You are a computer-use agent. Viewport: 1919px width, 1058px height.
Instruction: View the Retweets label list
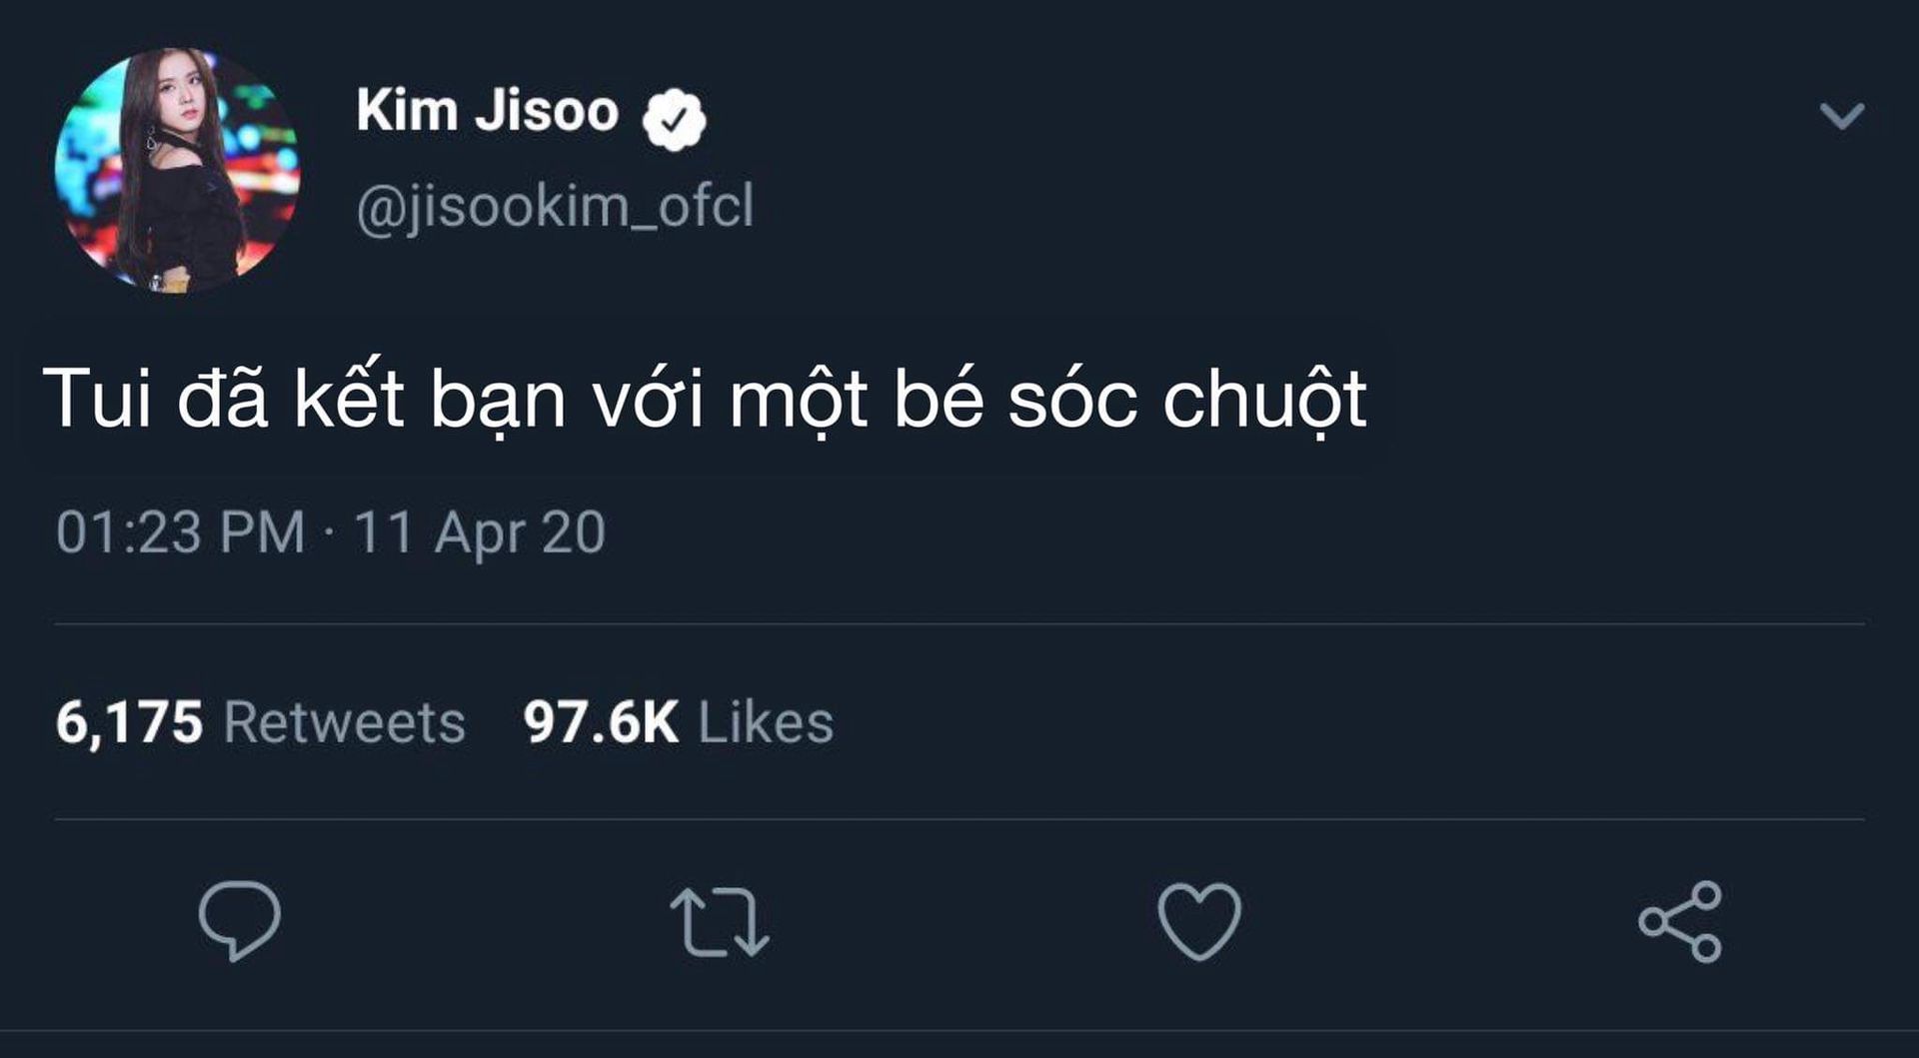pos(345,722)
